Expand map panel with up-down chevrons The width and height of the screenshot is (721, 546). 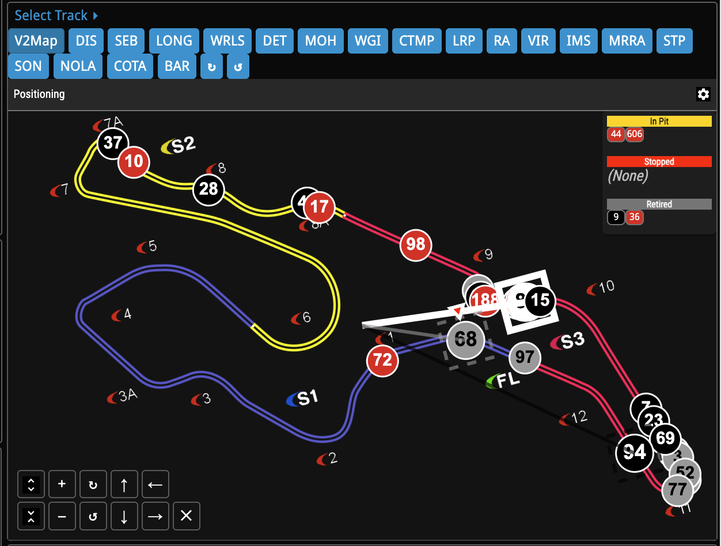(31, 484)
